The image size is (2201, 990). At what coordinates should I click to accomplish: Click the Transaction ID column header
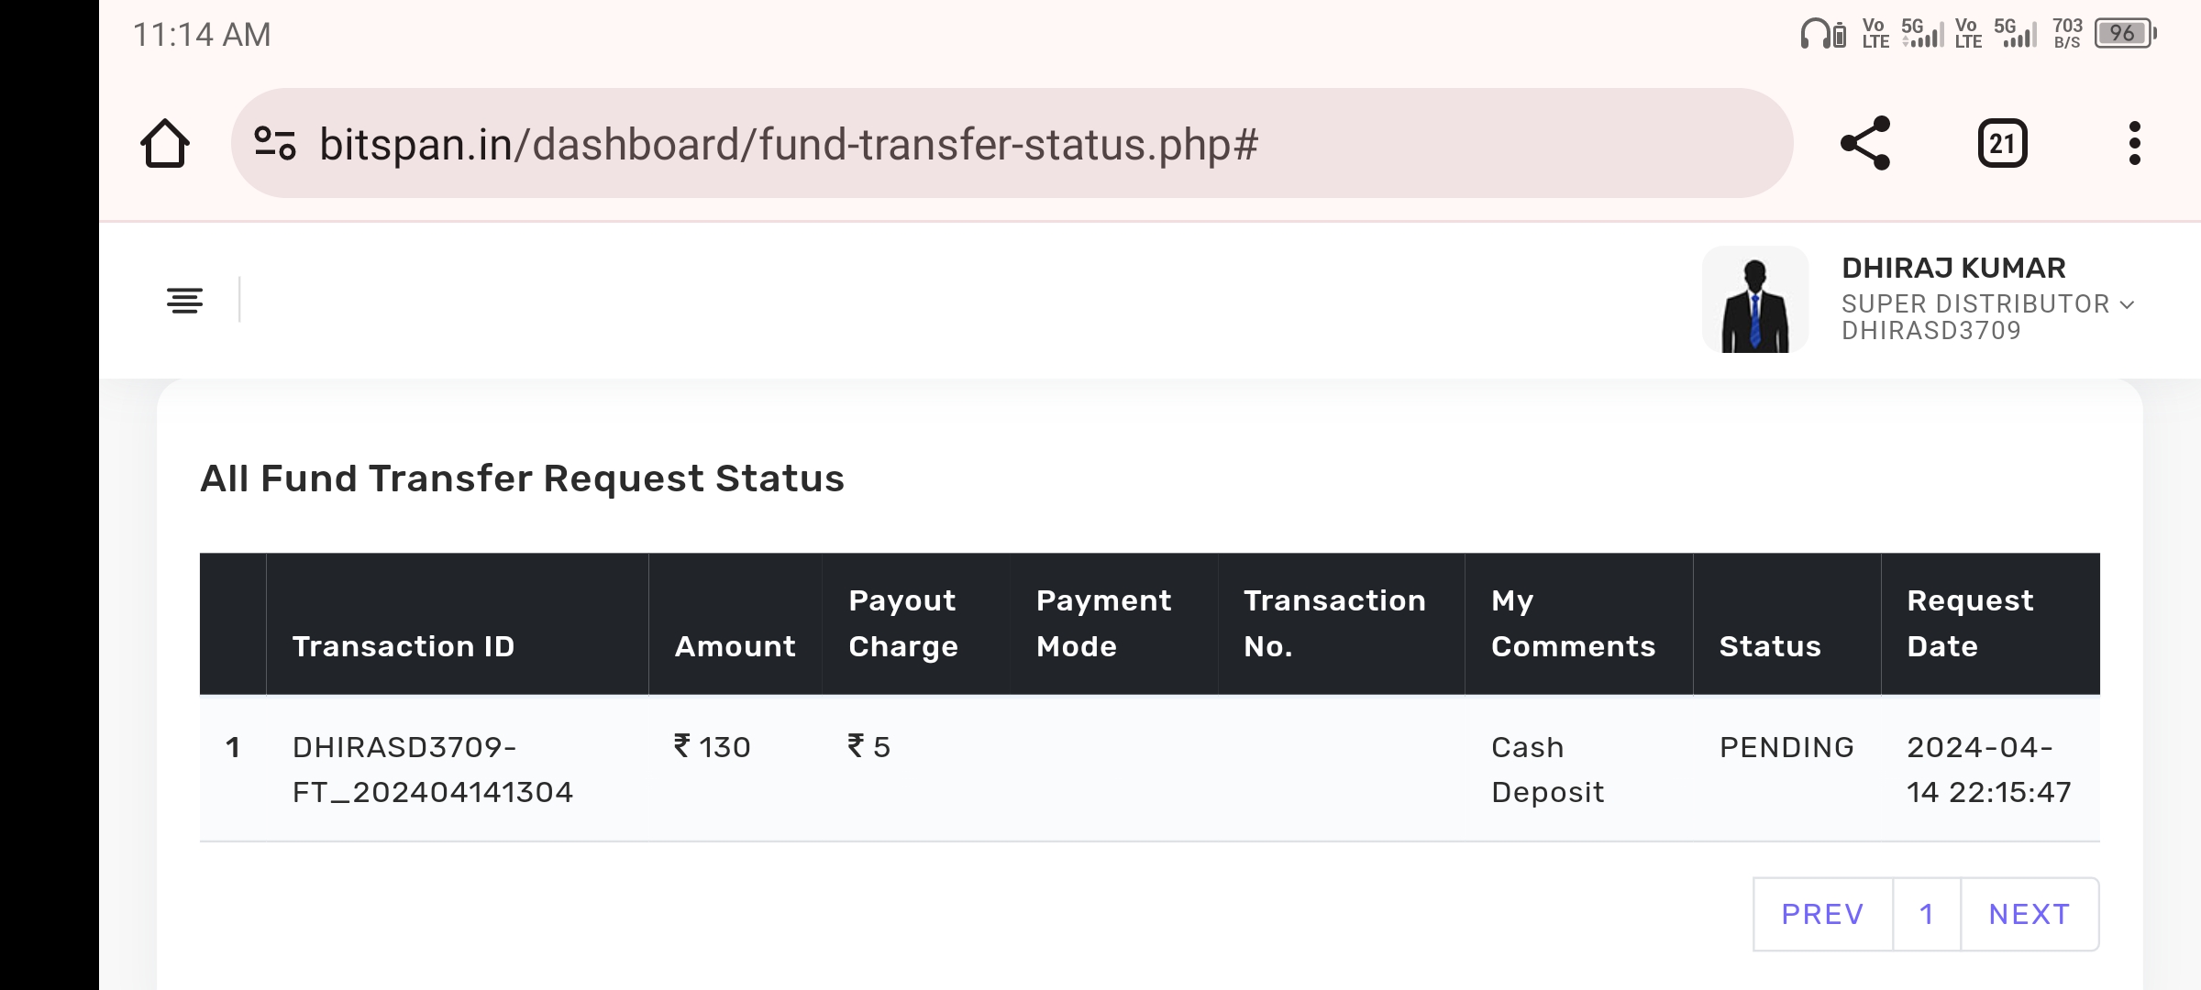coord(404,646)
